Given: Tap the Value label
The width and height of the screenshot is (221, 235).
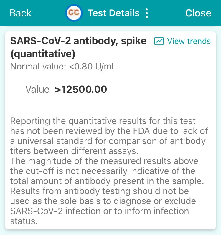Looking at the screenshot, I should click(x=37, y=90).
